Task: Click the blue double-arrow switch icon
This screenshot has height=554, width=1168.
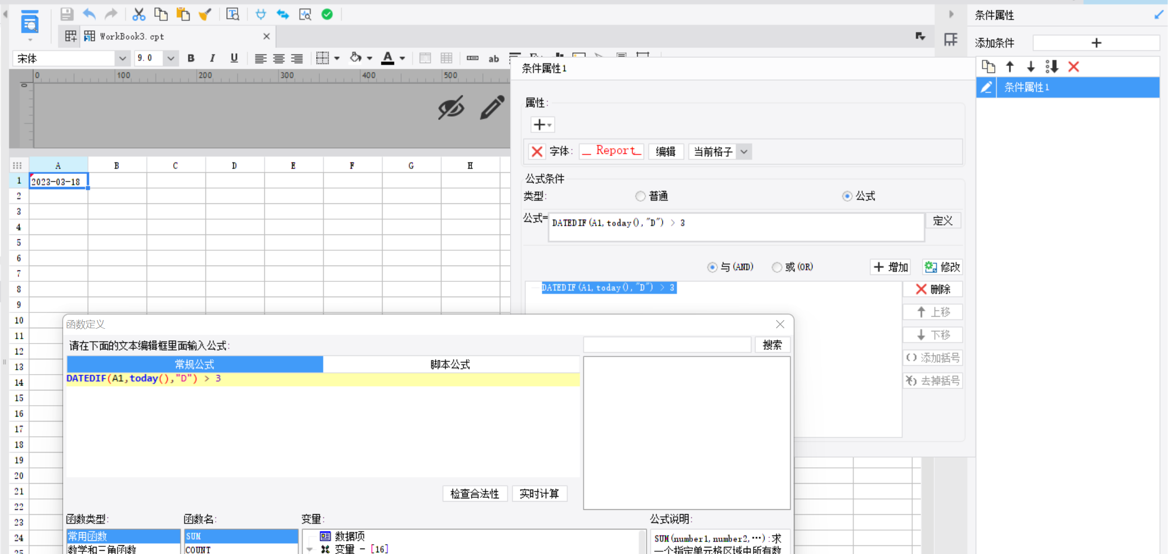Action: pyautogui.click(x=282, y=14)
